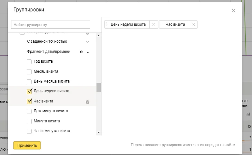Image resolution: width=252 pixels, height=155 pixels.
Task: Uncheck День недели визита checkbox
Action: pyautogui.click(x=29, y=91)
